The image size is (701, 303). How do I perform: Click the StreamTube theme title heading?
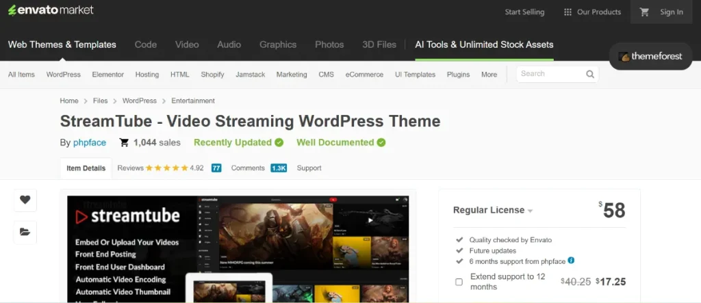251,122
